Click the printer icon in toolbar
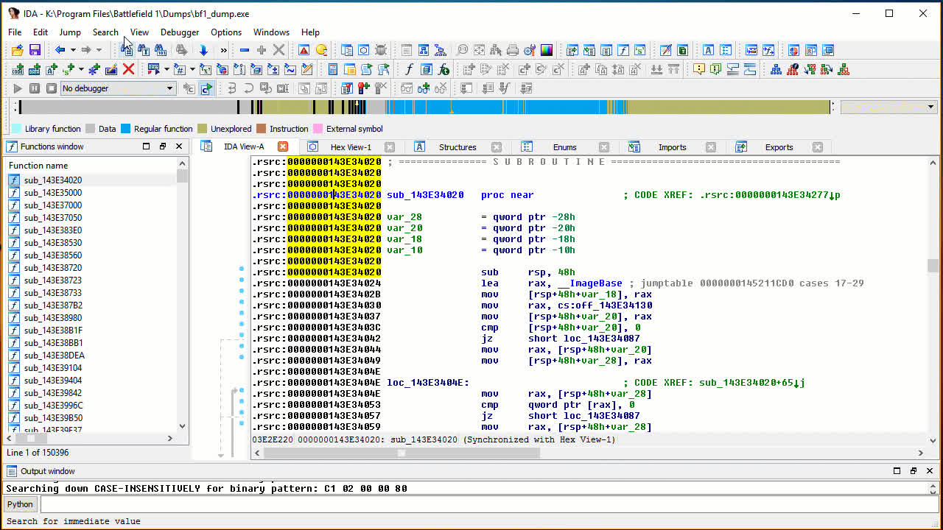Image resolution: width=943 pixels, height=530 pixels. point(513,50)
